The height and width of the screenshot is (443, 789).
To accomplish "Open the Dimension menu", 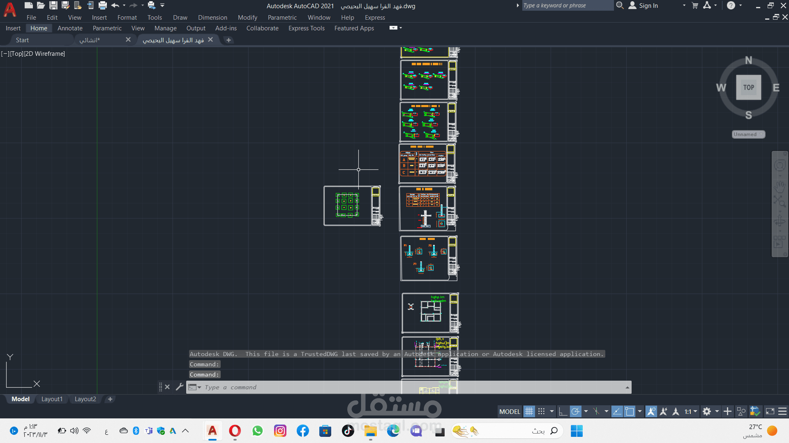I will (x=212, y=18).
